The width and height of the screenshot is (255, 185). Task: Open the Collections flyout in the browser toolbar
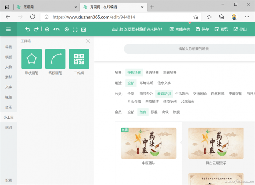221,17
